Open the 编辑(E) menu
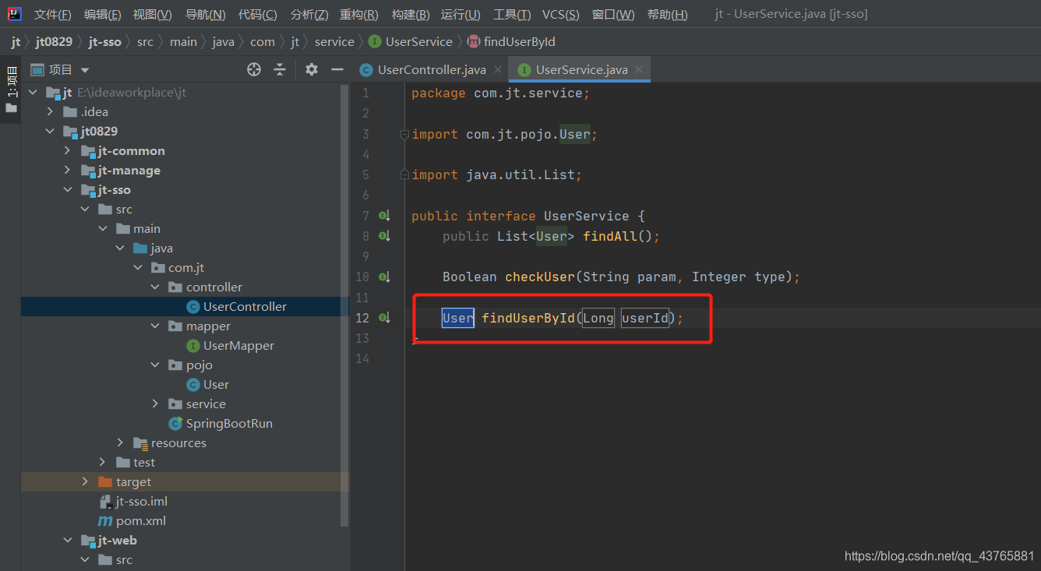The width and height of the screenshot is (1041, 571). click(x=102, y=15)
